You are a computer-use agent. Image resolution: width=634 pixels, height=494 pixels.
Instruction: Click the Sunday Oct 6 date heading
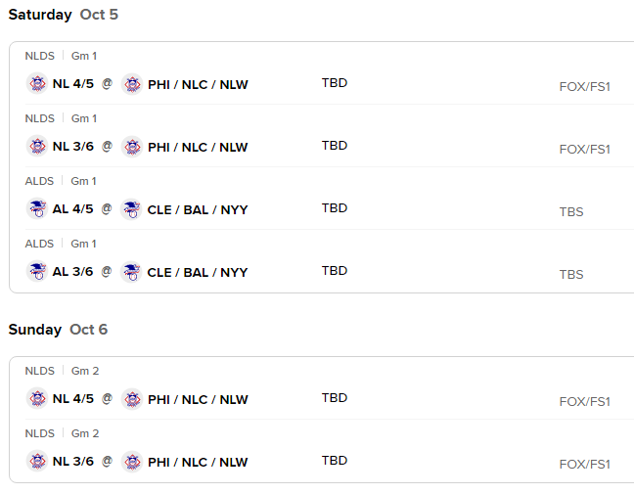pyautogui.click(x=58, y=330)
